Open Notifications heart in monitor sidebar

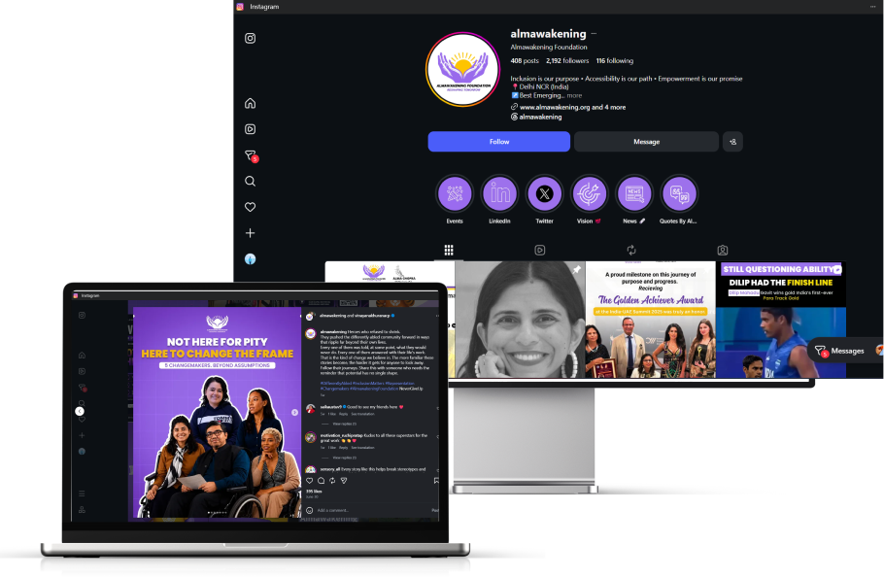pyautogui.click(x=250, y=207)
